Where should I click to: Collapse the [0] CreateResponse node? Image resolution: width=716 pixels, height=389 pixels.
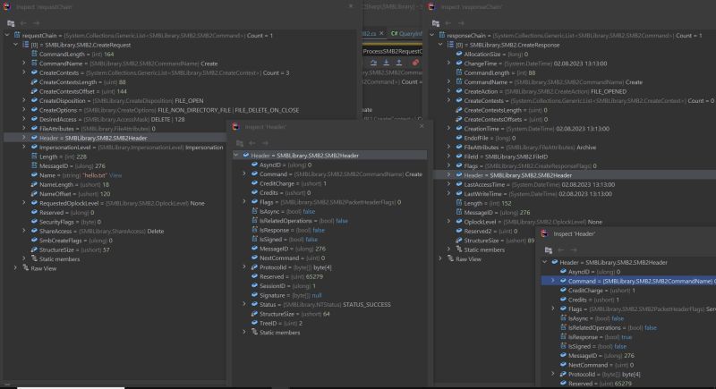click(440, 45)
